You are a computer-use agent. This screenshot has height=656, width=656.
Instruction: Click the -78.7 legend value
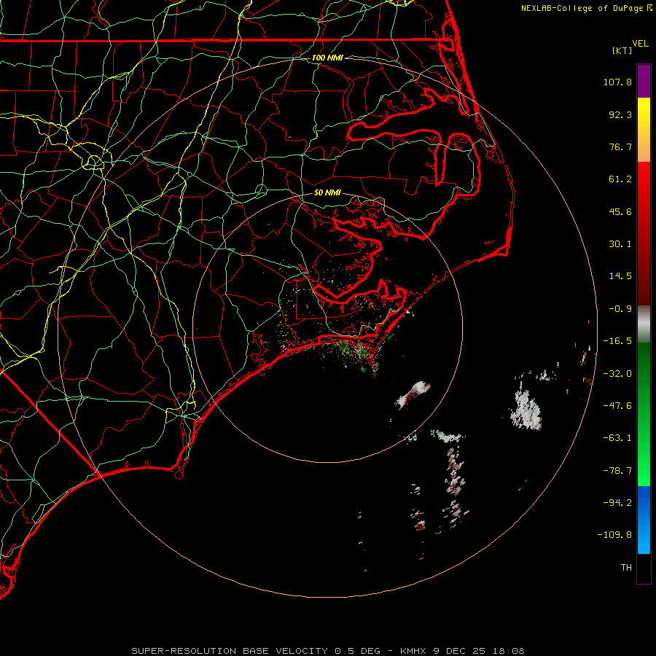[617, 471]
